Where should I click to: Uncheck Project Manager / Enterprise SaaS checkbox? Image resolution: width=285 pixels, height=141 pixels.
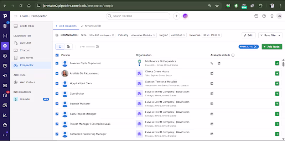pos(57,124)
